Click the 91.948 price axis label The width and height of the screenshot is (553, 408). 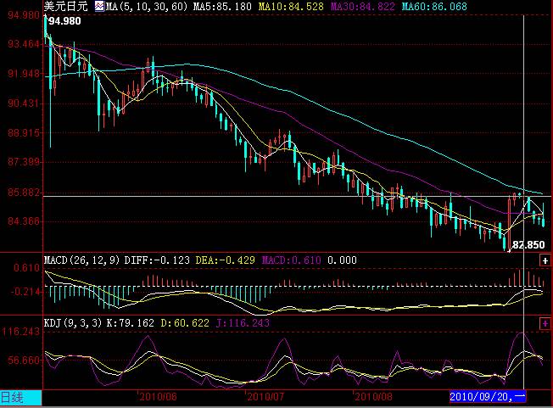point(24,74)
